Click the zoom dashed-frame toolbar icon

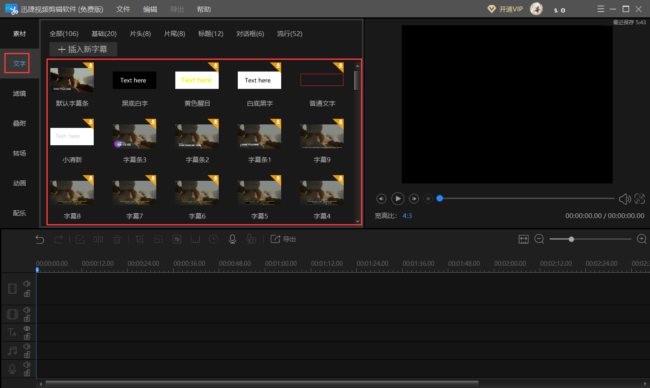(158, 239)
